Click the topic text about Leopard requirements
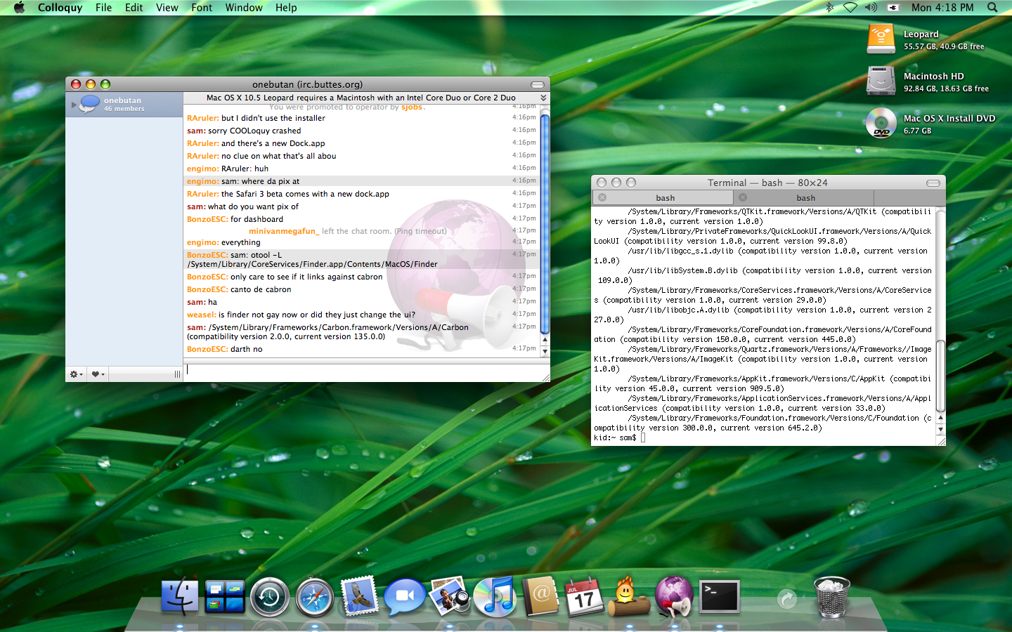Screen dimensions: 1012x632 pos(361,98)
